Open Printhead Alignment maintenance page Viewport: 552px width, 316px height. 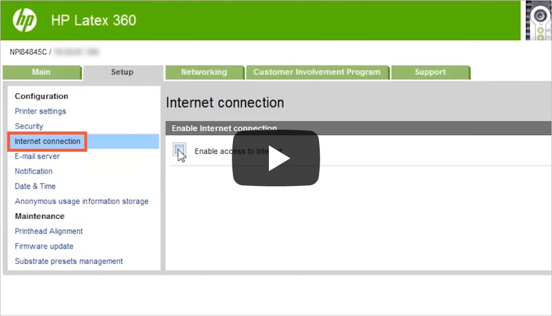(49, 231)
